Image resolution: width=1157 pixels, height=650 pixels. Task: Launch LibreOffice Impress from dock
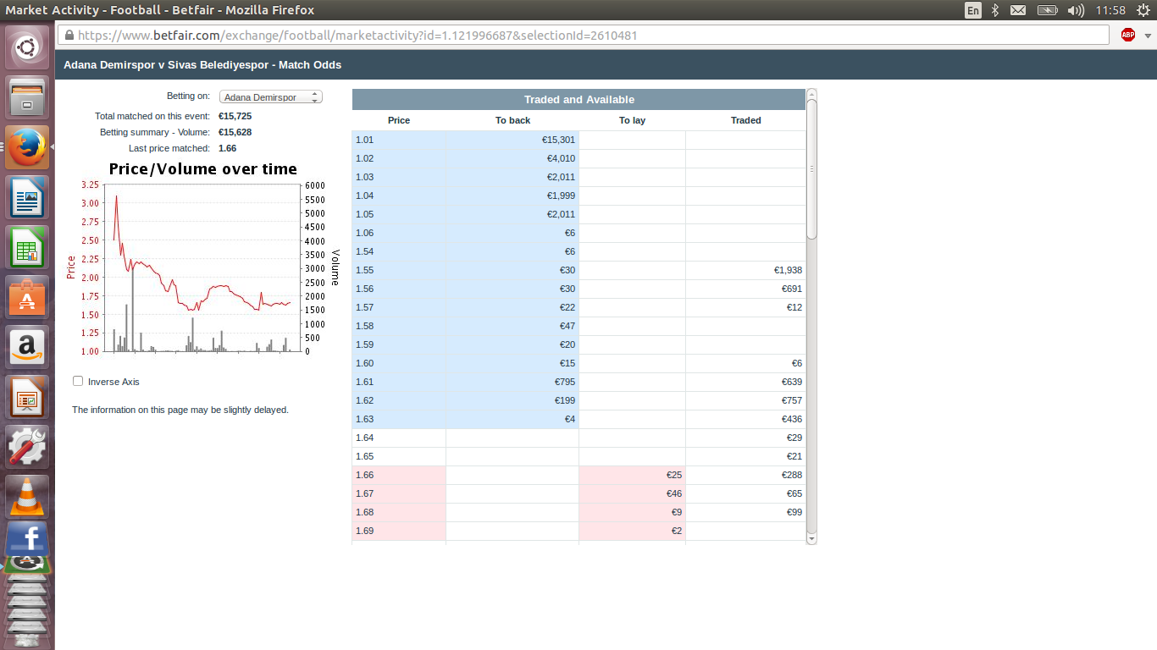pos(28,396)
